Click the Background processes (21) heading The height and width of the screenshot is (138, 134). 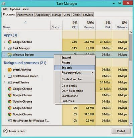(25, 63)
